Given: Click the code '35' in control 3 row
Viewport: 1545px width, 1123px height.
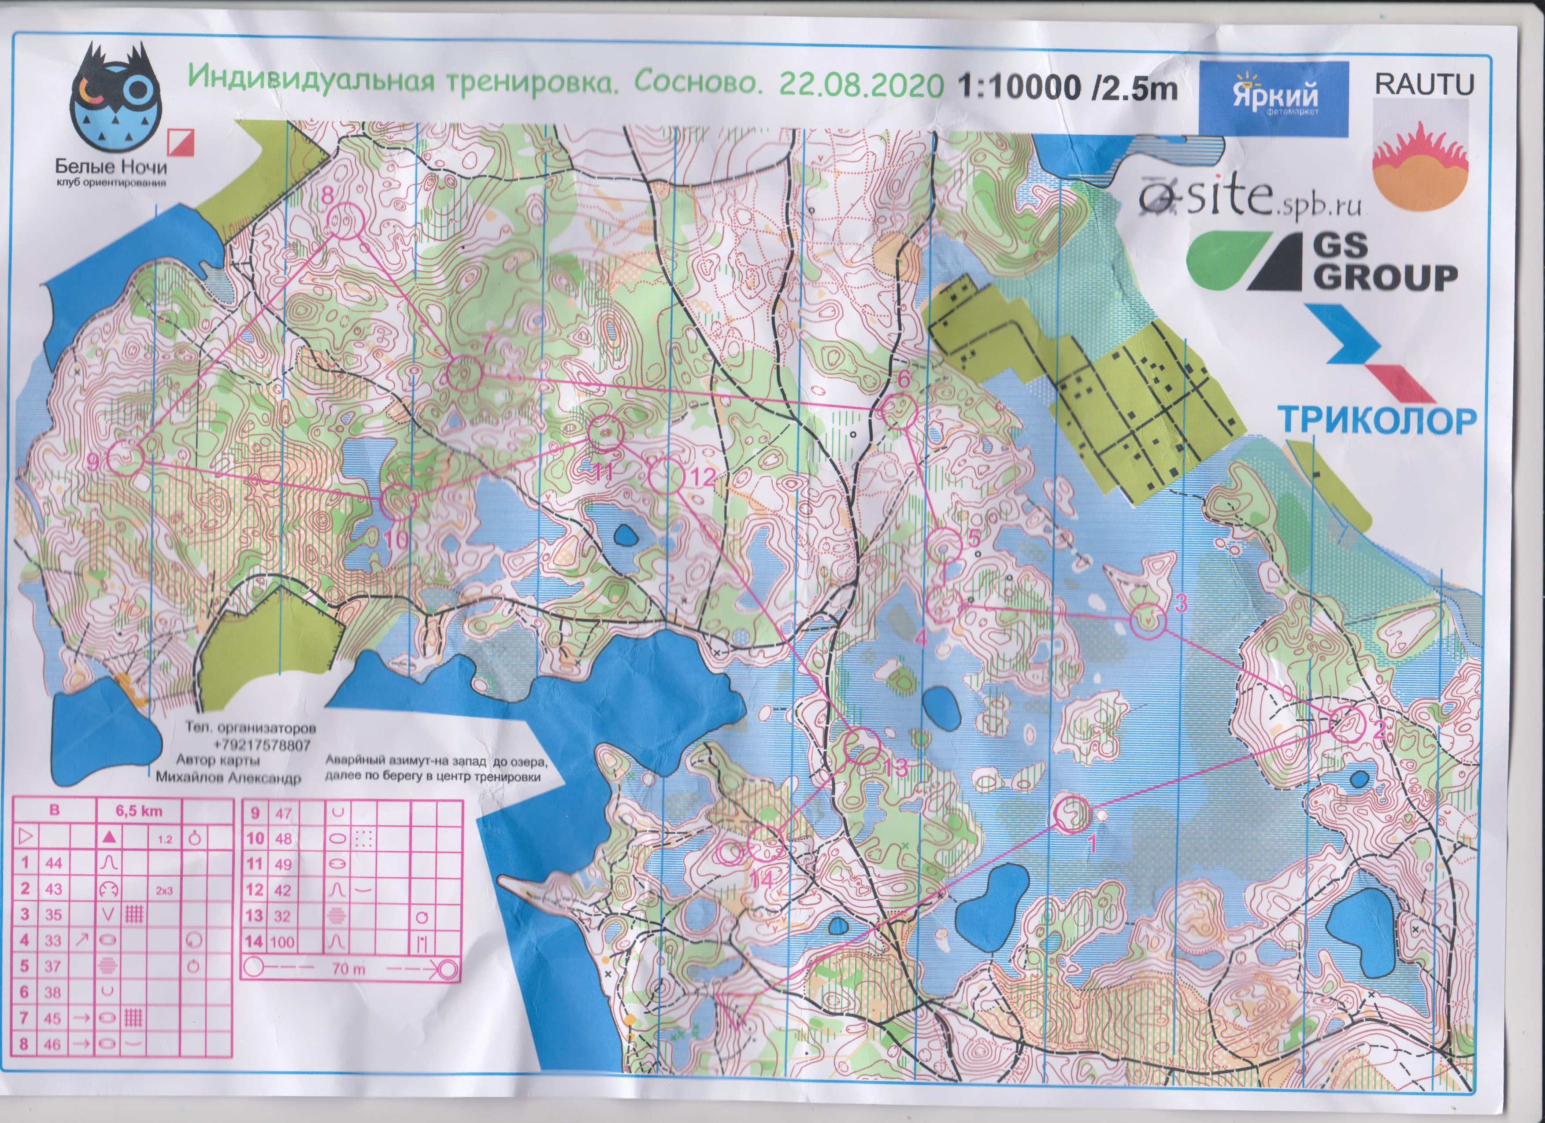Looking at the screenshot, I should [x=54, y=915].
